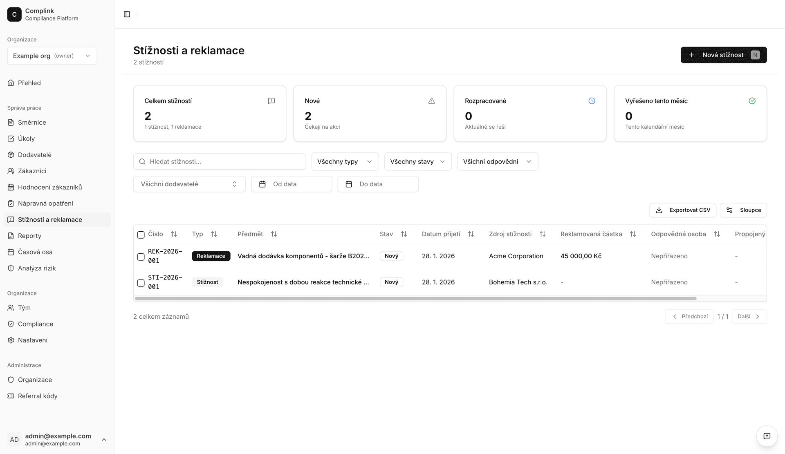
Task: Select checkbox for REK-2026-001 row
Action: tap(141, 257)
